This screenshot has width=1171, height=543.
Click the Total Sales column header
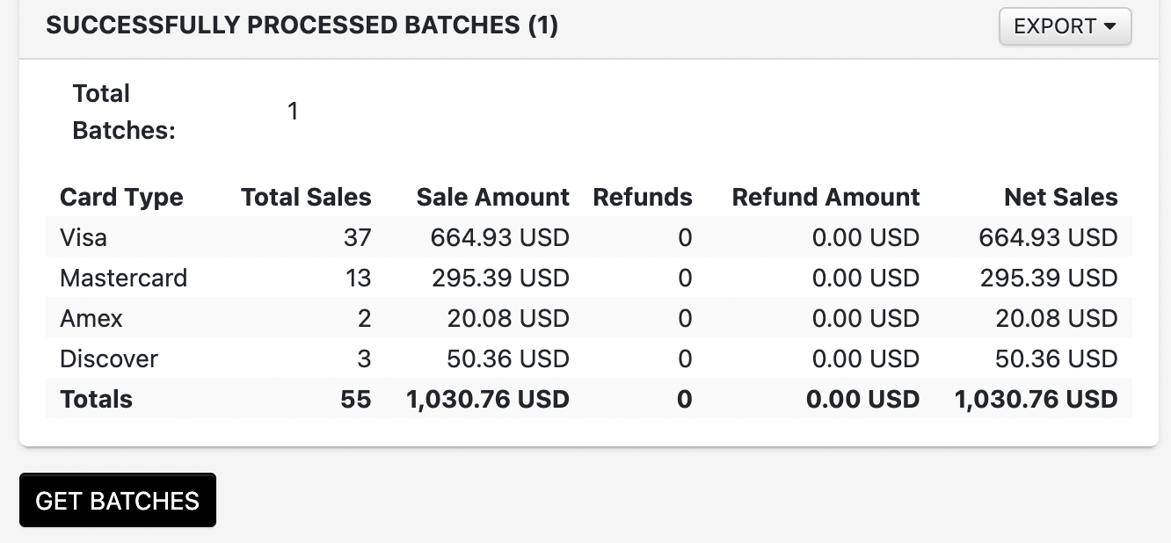[306, 197]
